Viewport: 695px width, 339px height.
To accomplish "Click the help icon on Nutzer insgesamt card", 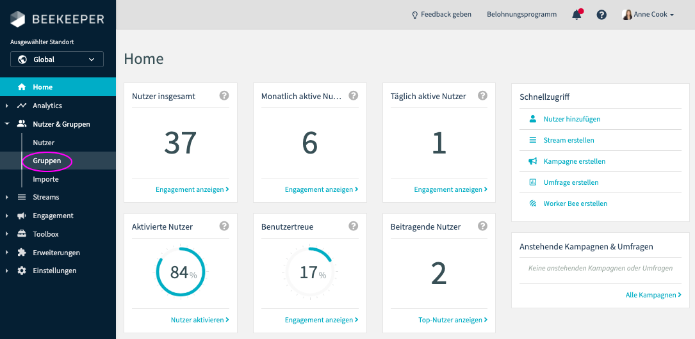I will [224, 95].
